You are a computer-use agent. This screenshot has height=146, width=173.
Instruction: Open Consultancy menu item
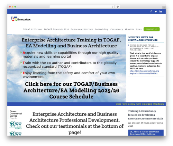(x=117, y=29)
